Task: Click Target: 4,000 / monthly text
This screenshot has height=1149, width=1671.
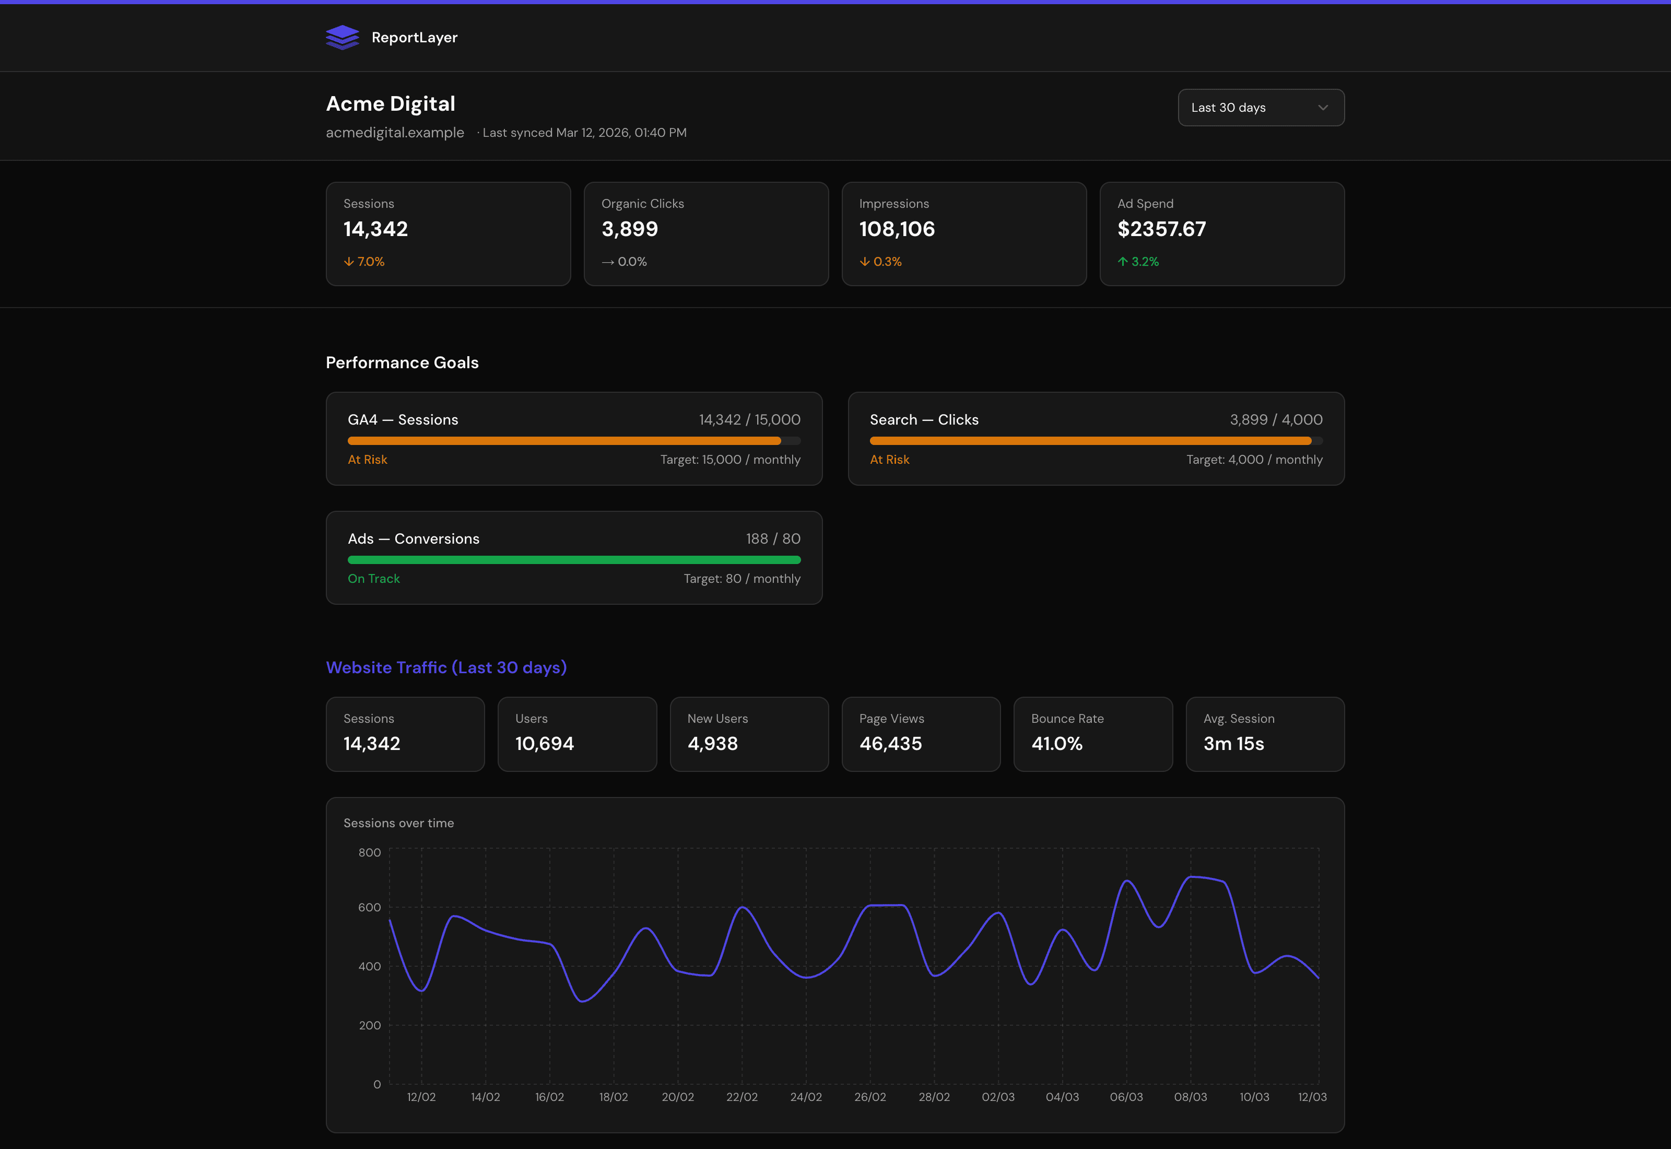Action: click(x=1254, y=459)
